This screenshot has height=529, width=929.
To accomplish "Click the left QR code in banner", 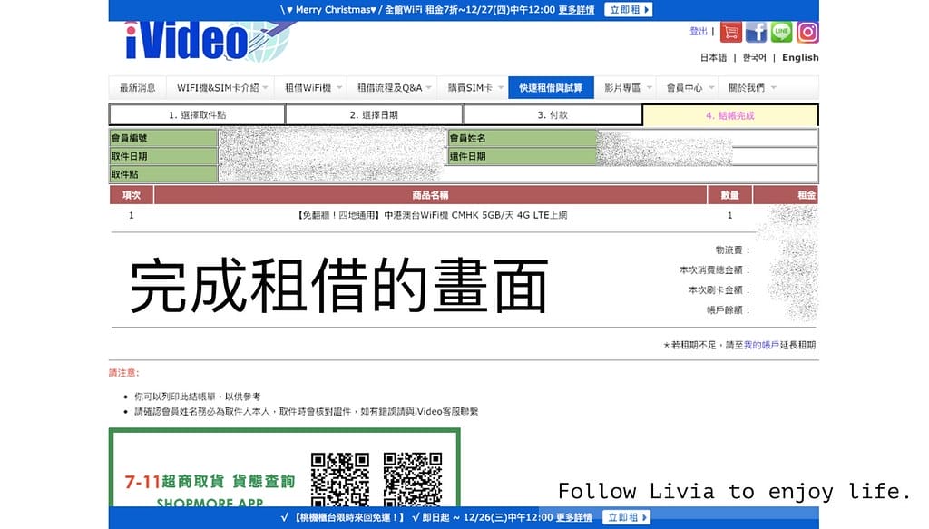I will tap(340, 480).
